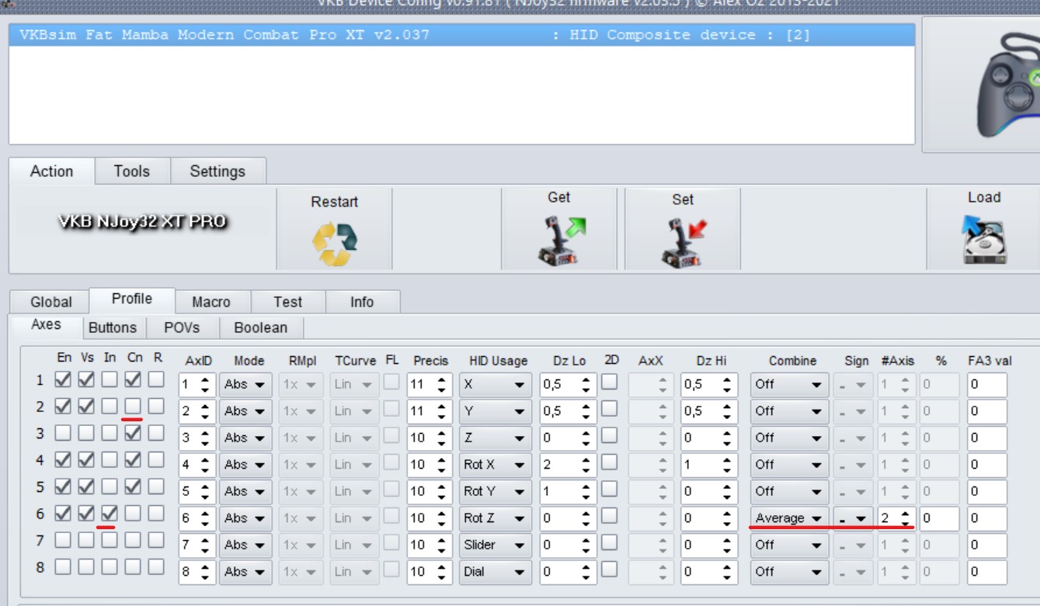
Task: Open the Mode dropdown for axis 1
Action: (245, 384)
